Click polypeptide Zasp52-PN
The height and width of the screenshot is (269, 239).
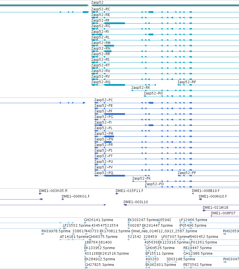104,139
